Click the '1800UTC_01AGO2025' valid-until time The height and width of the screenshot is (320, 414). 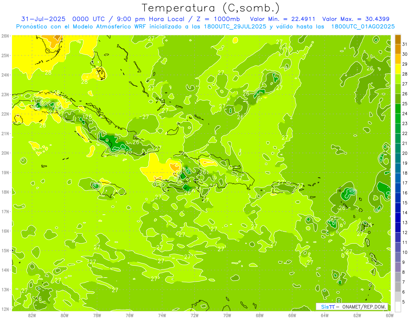tap(363, 27)
